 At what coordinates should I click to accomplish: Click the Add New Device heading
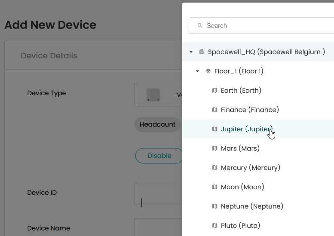click(x=50, y=25)
